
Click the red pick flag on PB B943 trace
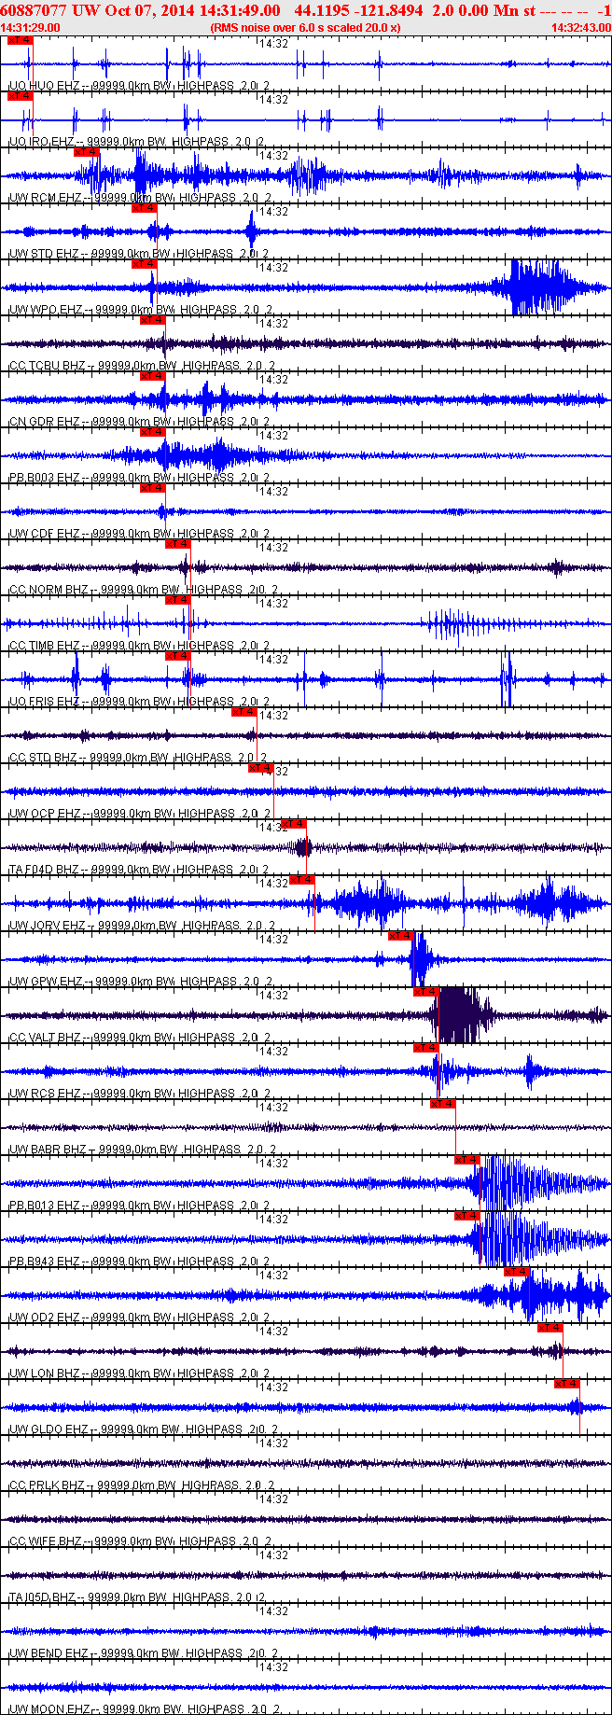point(467,1216)
